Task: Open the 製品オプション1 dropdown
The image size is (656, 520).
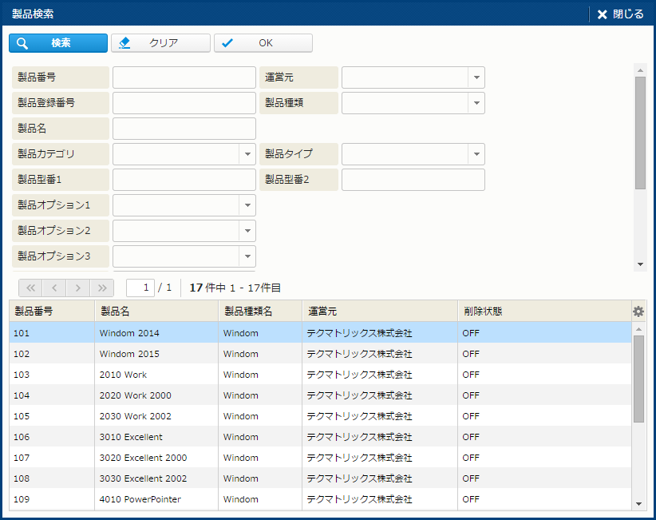Action: pyautogui.click(x=247, y=205)
